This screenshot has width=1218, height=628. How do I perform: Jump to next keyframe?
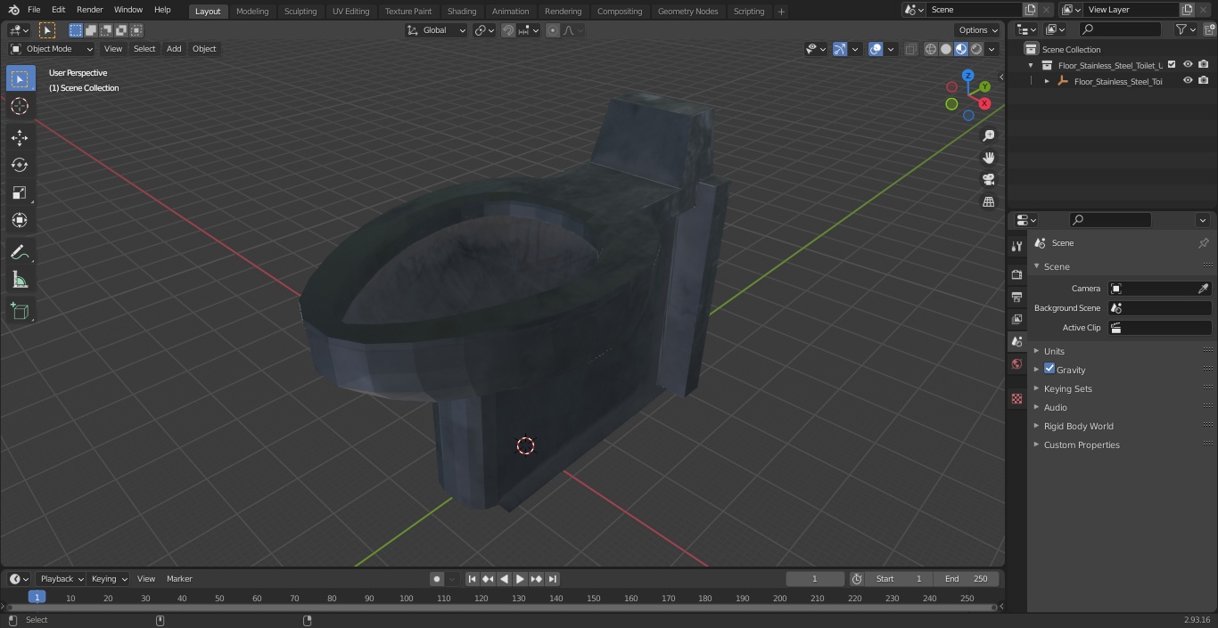point(536,579)
